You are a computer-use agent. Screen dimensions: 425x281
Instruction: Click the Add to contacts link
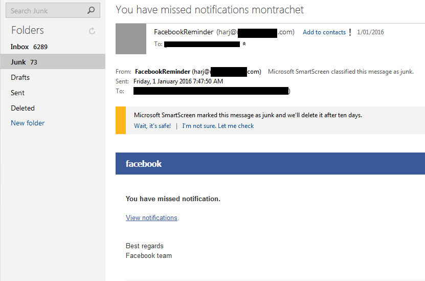(x=324, y=32)
